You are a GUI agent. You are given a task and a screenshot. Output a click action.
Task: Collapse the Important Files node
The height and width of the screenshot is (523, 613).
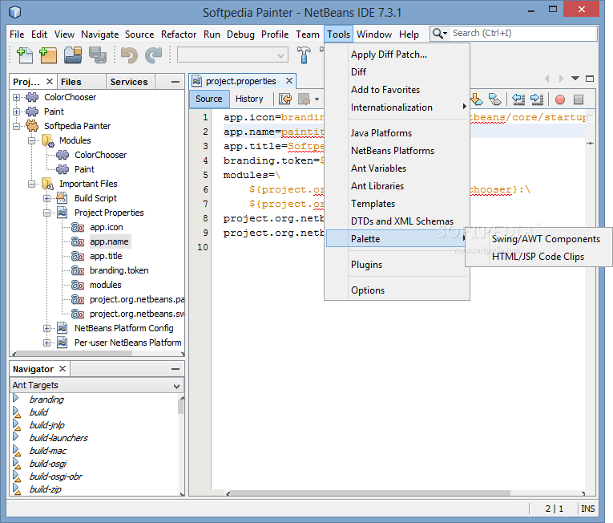point(32,184)
